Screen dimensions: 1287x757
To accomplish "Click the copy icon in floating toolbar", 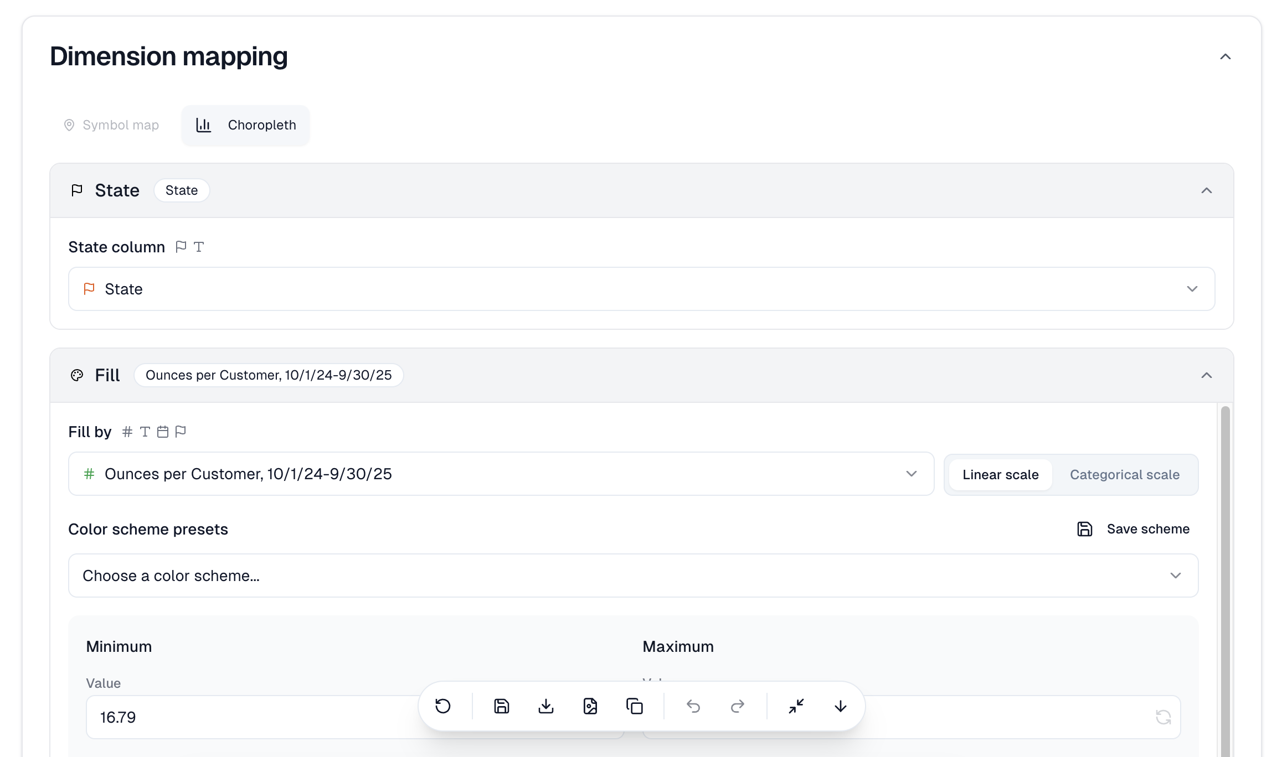I will click(635, 706).
